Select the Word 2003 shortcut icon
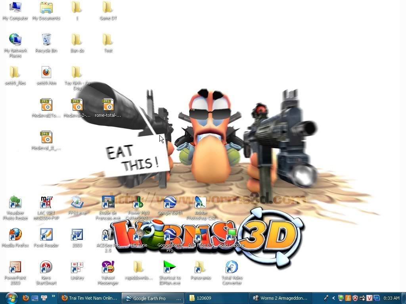This screenshot has height=304, width=406. 77,238
